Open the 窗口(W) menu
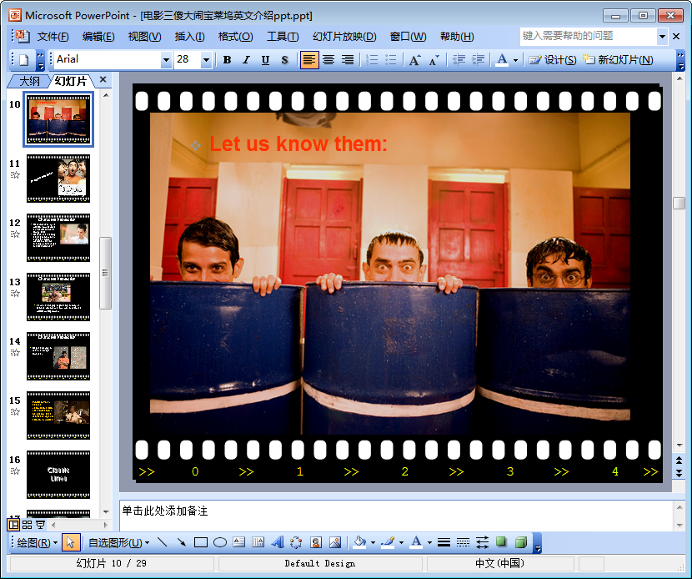This screenshot has height=579, width=692. (409, 36)
